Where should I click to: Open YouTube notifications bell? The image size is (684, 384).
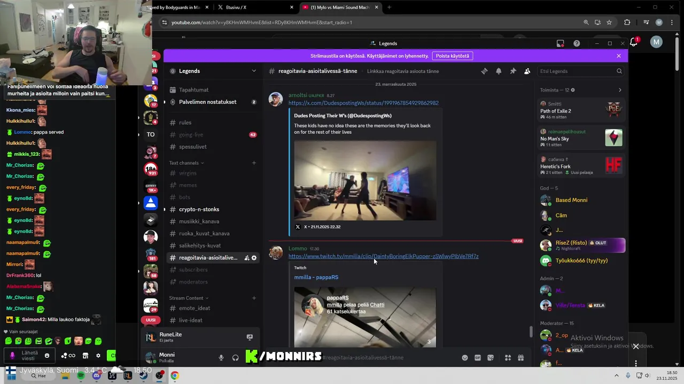634,42
